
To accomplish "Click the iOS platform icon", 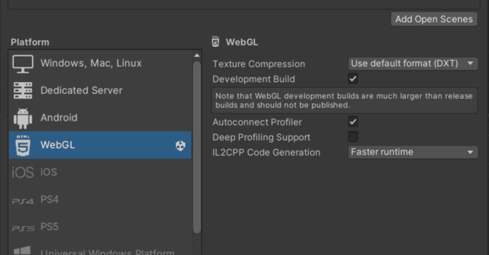I will pos(23,172).
